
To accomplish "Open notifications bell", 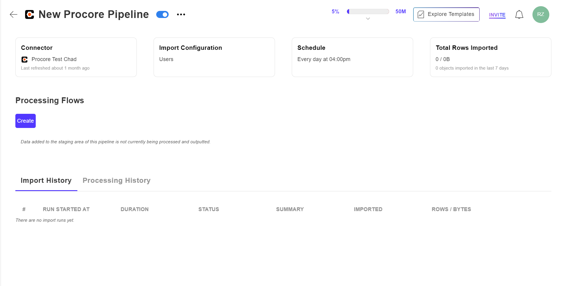I will point(519,14).
